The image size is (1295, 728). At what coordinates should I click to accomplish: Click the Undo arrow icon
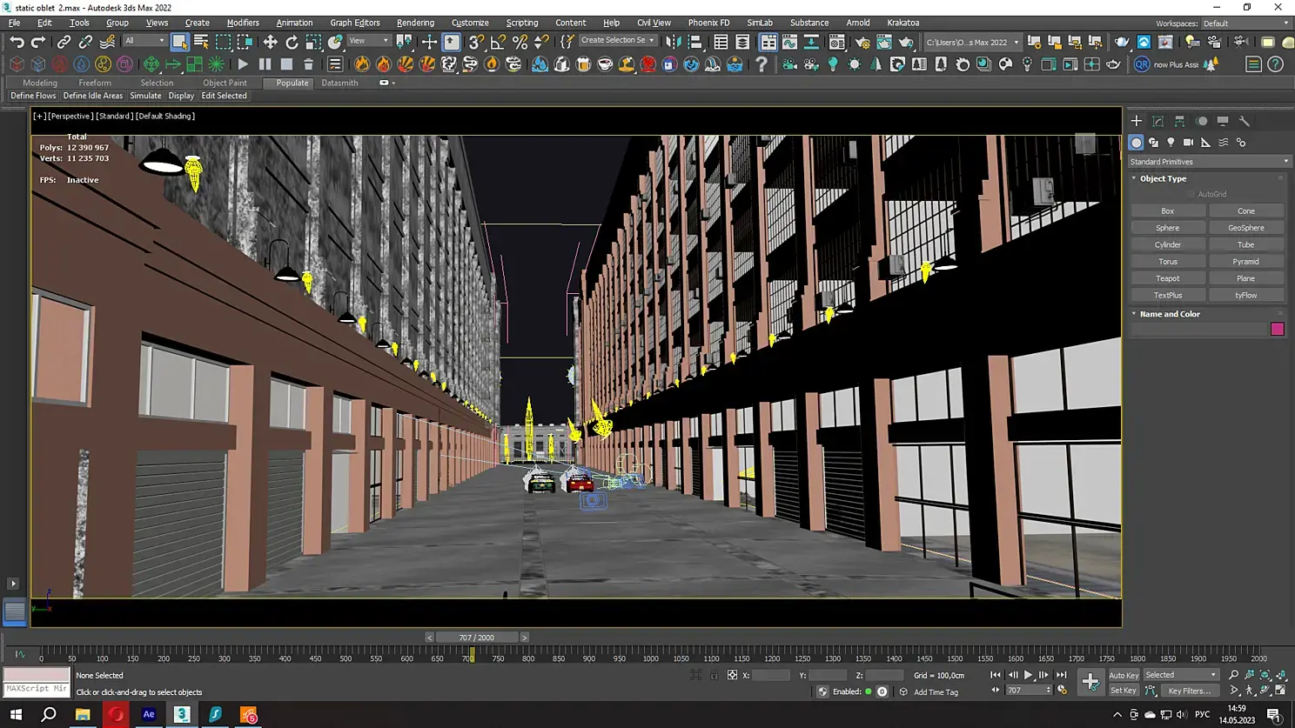pos(17,42)
